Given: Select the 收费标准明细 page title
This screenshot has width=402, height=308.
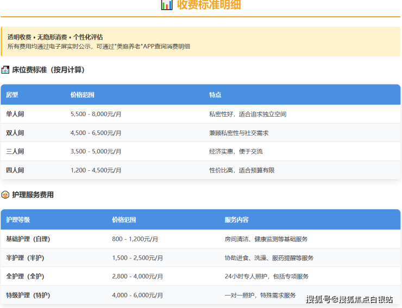Looking at the screenshot, I should tap(209, 5).
